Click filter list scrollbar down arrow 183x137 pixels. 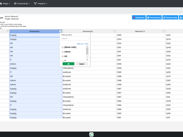click(87, 60)
